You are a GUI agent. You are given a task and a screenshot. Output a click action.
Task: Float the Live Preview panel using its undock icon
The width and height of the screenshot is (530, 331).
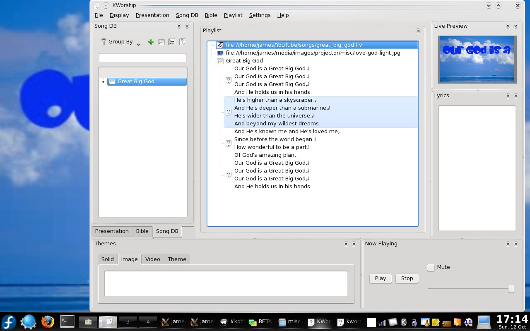508,26
